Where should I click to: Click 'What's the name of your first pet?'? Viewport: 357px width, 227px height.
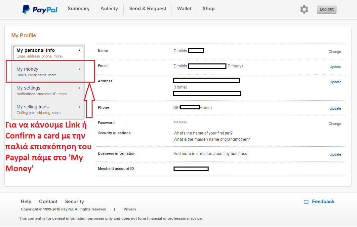point(203,133)
